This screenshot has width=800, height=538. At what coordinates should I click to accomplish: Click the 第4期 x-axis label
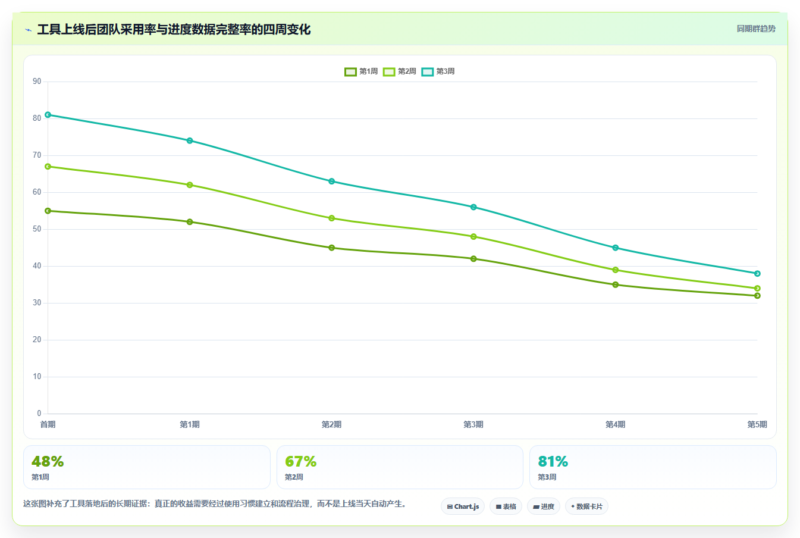[x=616, y=424]
